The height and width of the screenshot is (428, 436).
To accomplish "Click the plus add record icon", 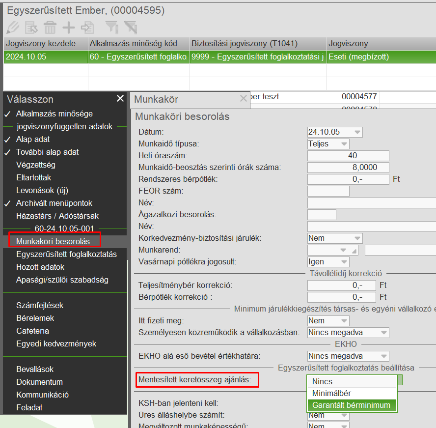I will click(69, 28).
